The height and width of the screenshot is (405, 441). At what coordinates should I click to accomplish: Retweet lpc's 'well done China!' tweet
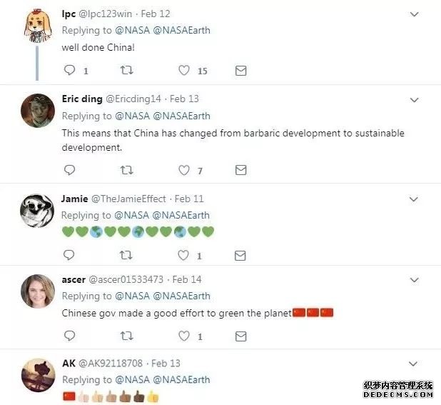click(x=126, y=70)
